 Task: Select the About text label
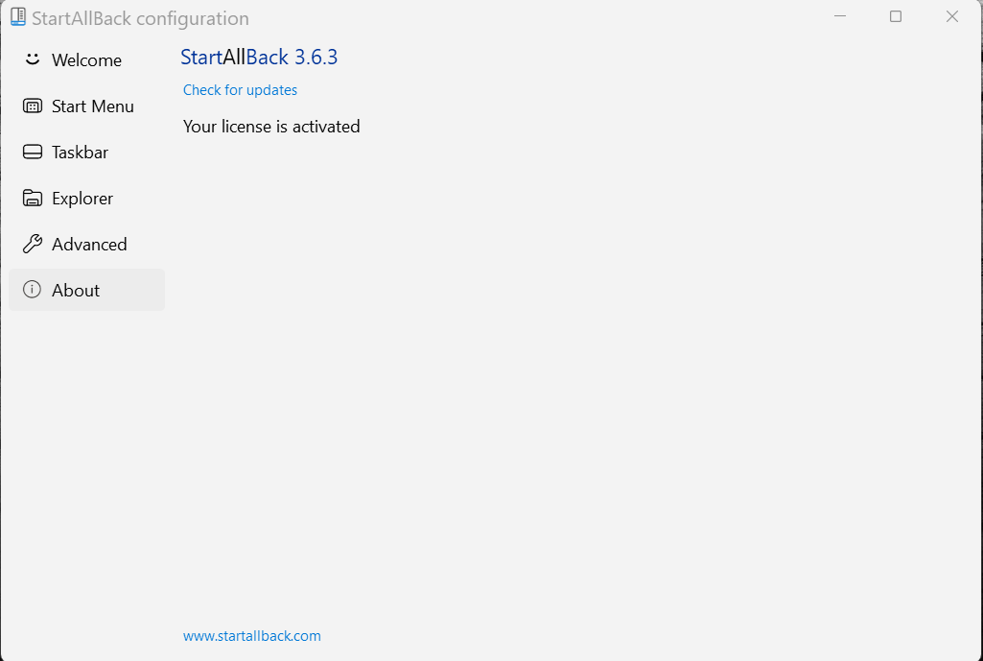(75, 291)
